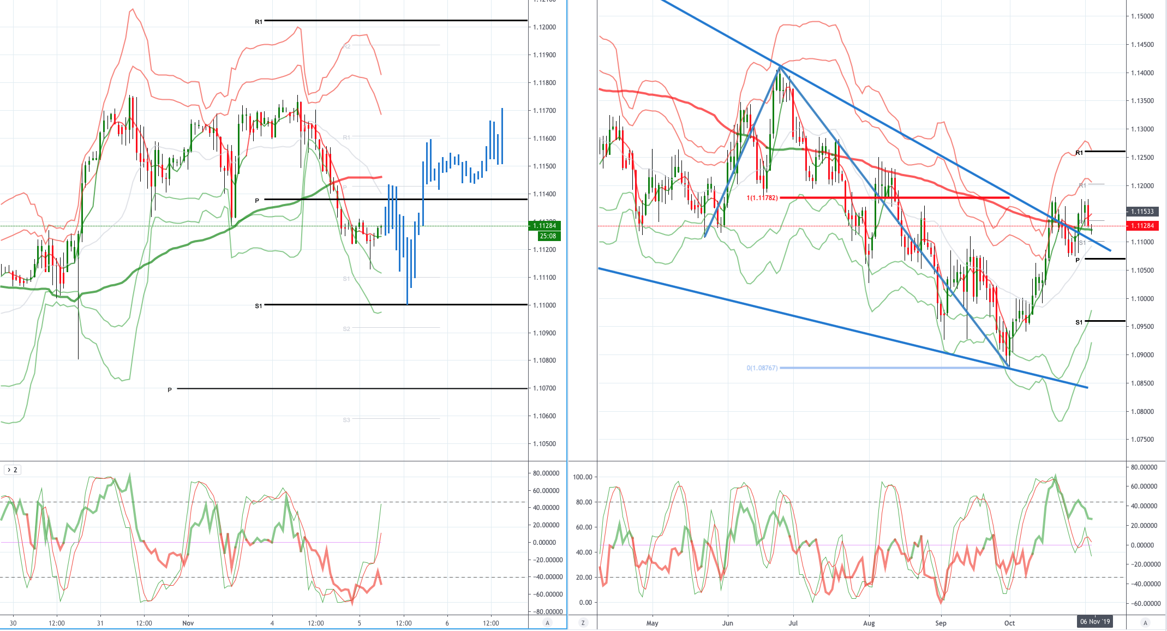Click the Nov label on left time axis
Viewport: 1167px width, 631px height.
pyautogui.click(x=188, y=623)
